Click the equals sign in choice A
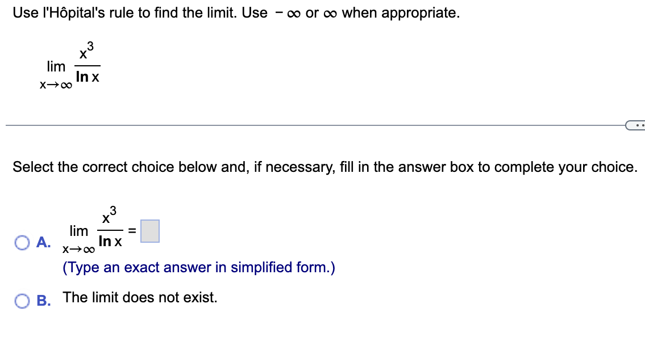Viewport: 645px width, 342px height. click(131, 231)
